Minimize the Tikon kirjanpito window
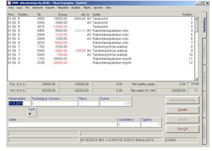This screenshot has width=212, height=151. coord(198,3)
